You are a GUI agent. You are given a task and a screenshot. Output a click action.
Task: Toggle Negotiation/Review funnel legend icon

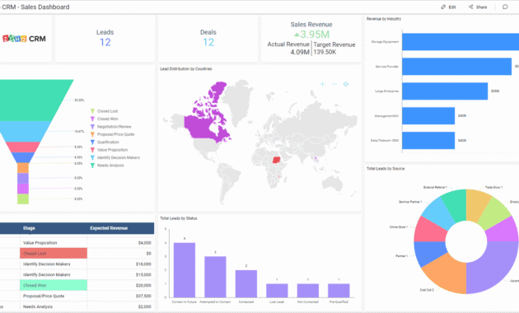tap(92, 127)
